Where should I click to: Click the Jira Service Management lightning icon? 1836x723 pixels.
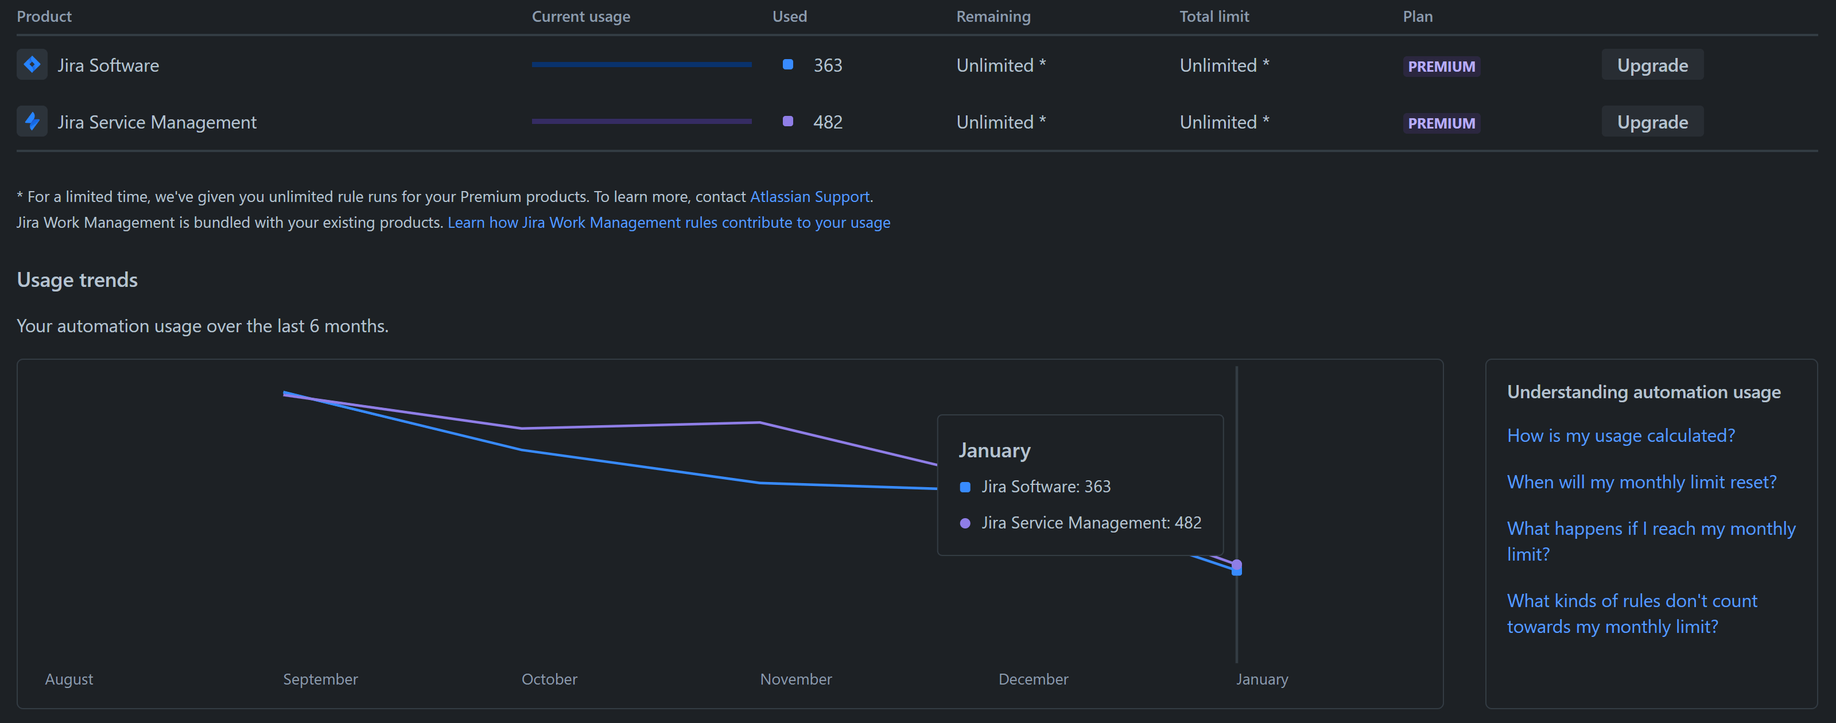32,122
